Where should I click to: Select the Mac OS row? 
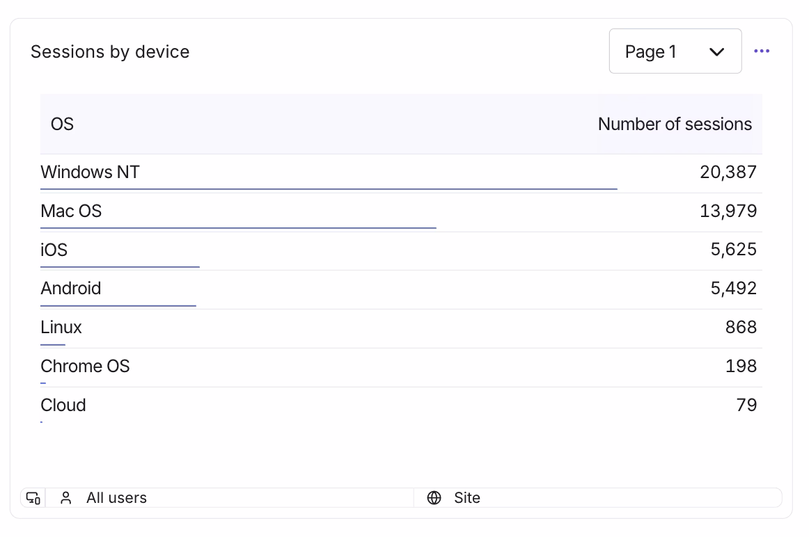(x=71, y=211)
